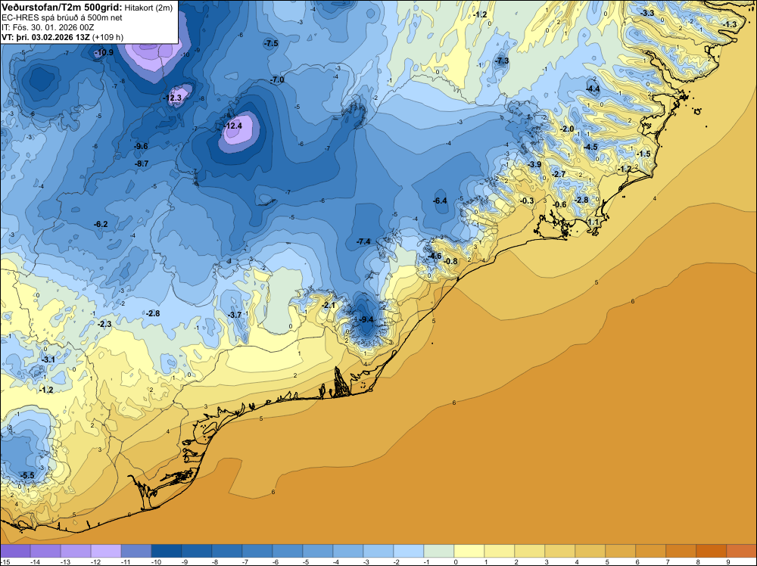Select the -9.6 temperature value
Viewport: 757px width, 566px height.
click(x=141, y=146)
